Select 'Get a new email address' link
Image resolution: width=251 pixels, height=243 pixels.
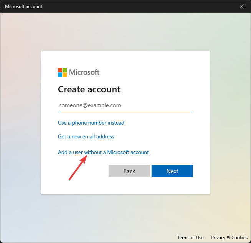(86, 137)
